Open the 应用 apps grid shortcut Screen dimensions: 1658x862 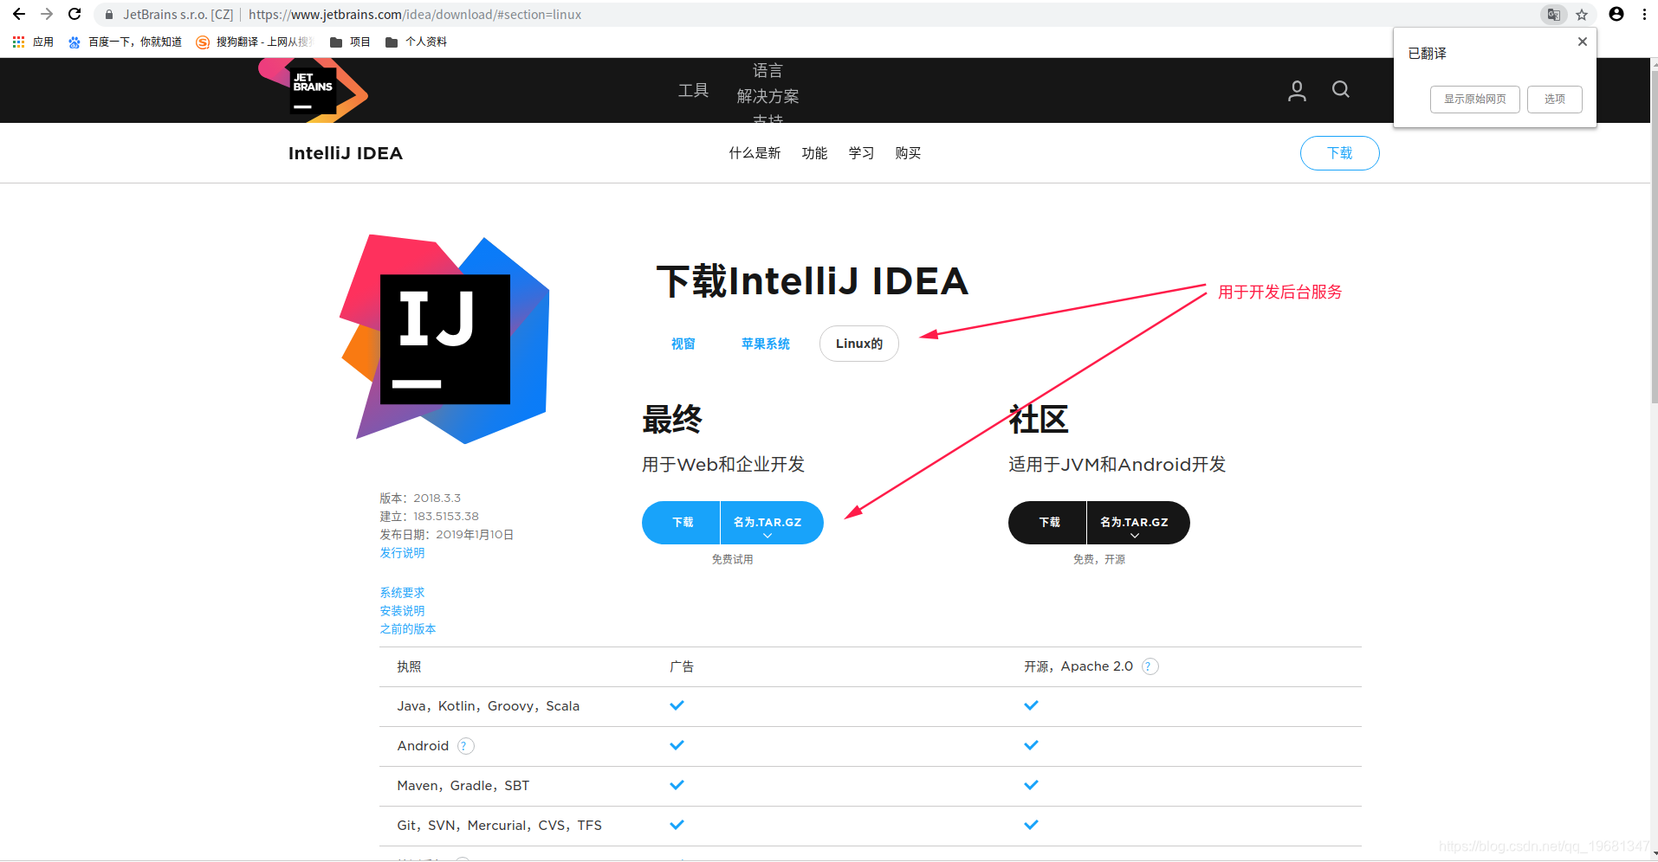pyautogui.click(x=33, y=42)
